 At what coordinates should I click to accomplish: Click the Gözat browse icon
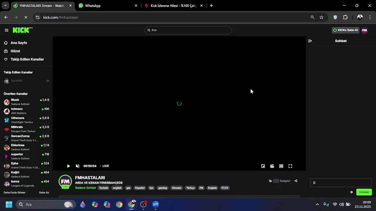(6, 51)
